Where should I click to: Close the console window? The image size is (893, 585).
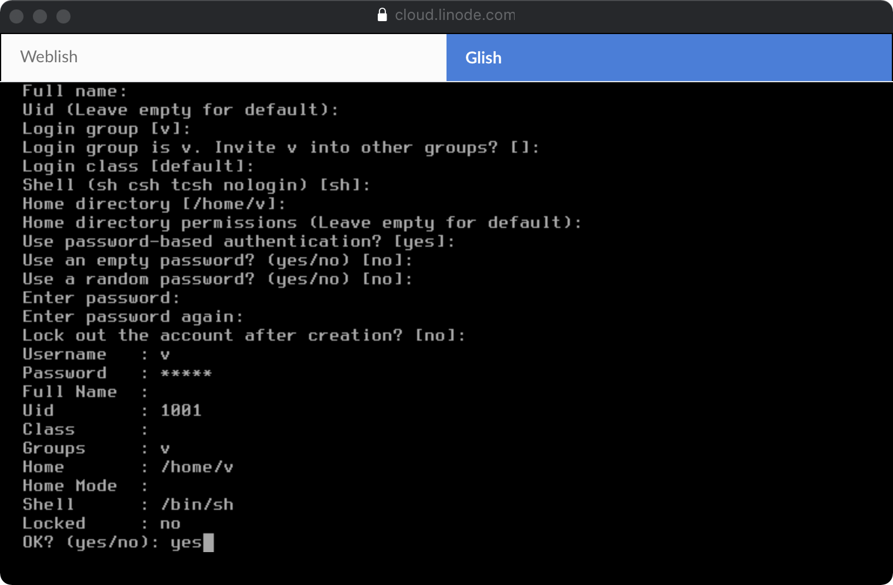click(16, 16)
